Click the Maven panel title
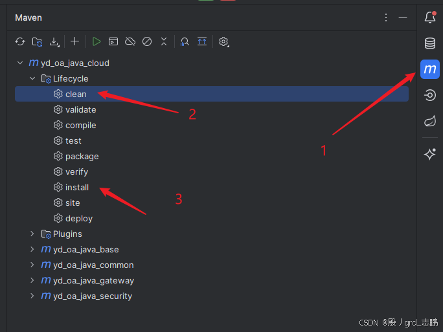 click(28, 17)
